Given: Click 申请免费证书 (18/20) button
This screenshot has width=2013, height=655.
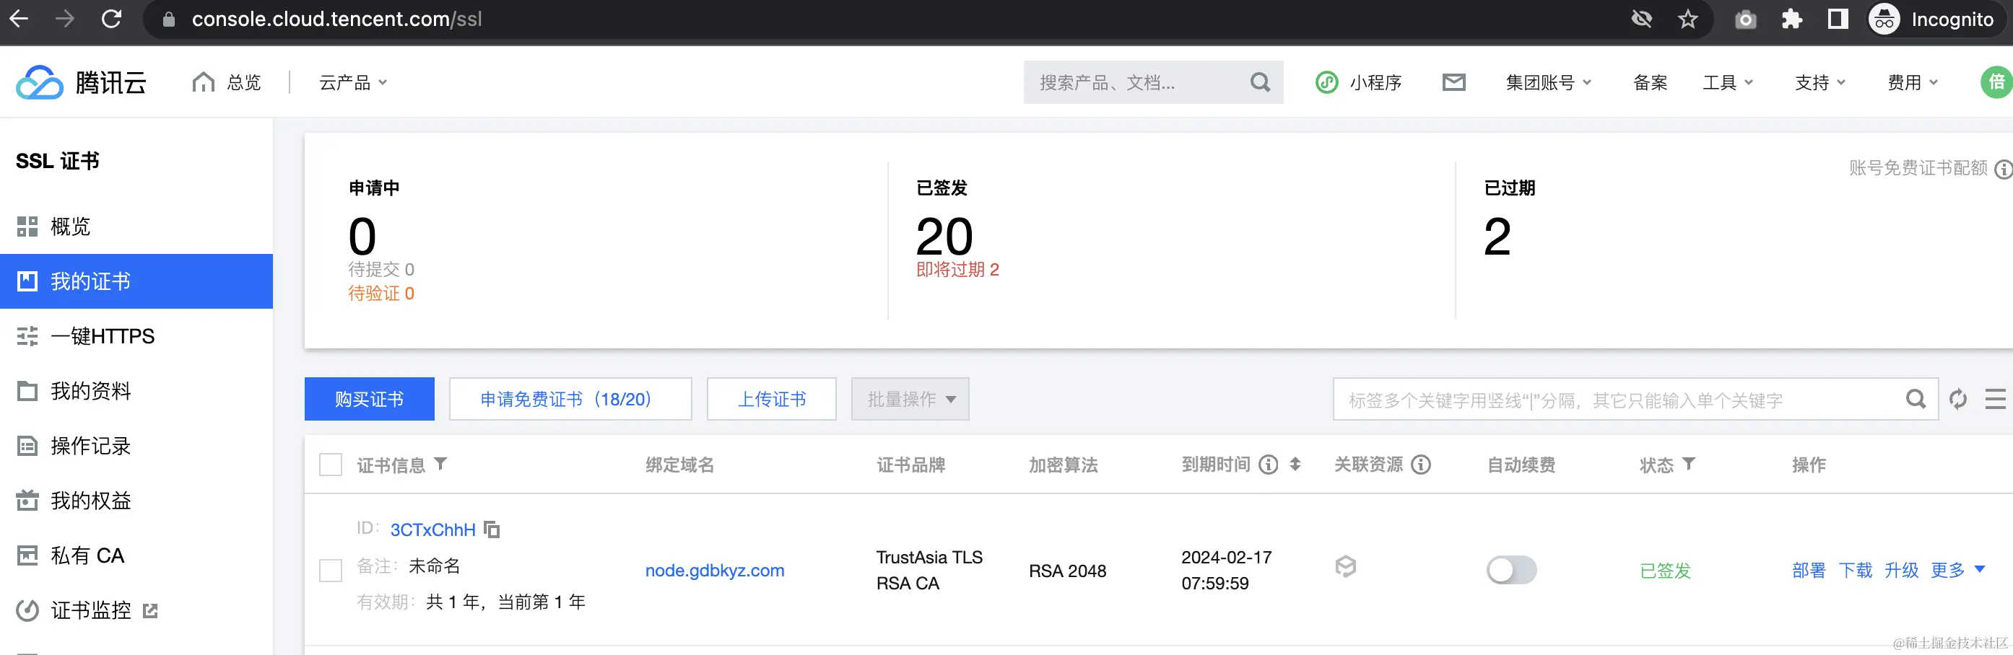Looking at the screenshot, I should (x=570, y=399).
